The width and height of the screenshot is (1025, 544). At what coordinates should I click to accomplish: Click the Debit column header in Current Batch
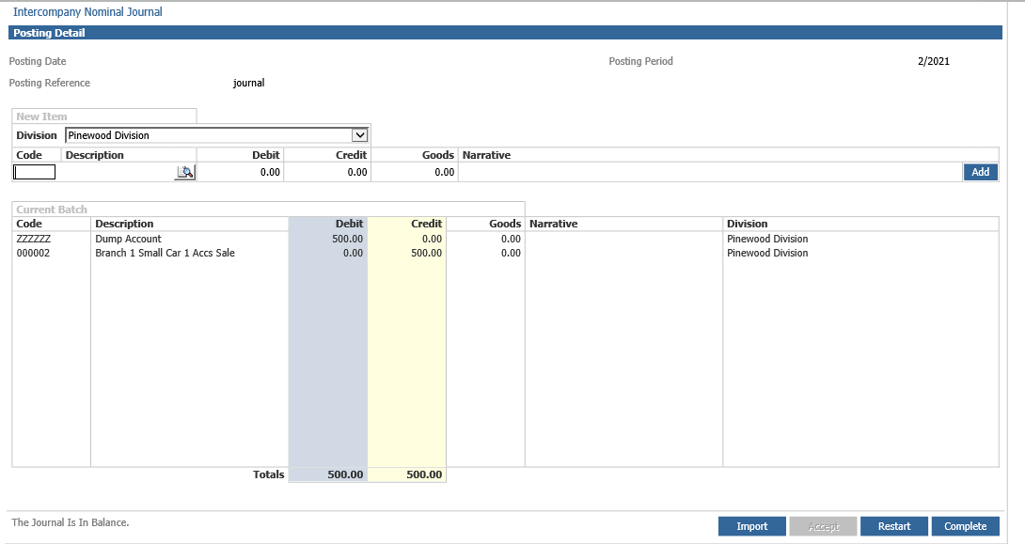click(x=349, y=224)
